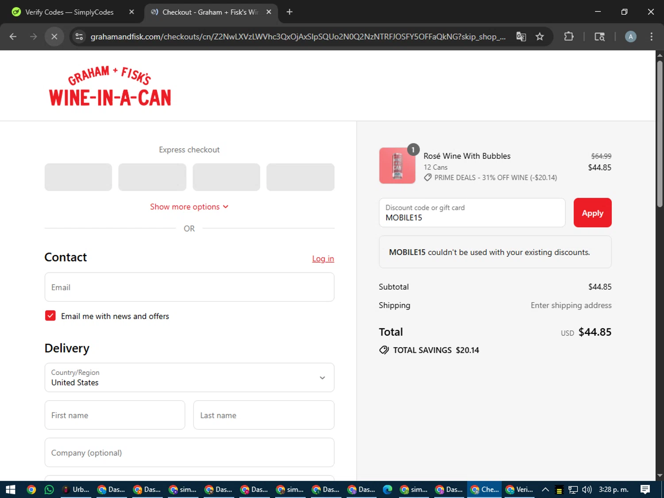
Task: Expand Show more options for express checkout
Action: 189,207
